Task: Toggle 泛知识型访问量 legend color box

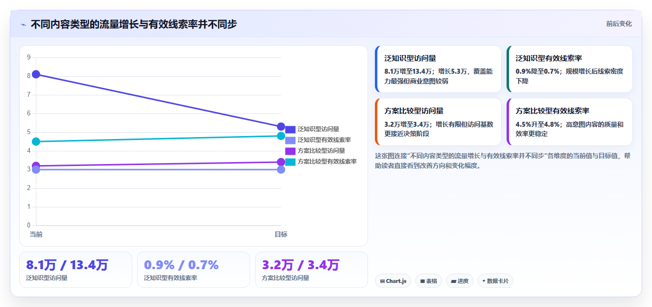Action: pyautogui.click(x=290, y=129)
